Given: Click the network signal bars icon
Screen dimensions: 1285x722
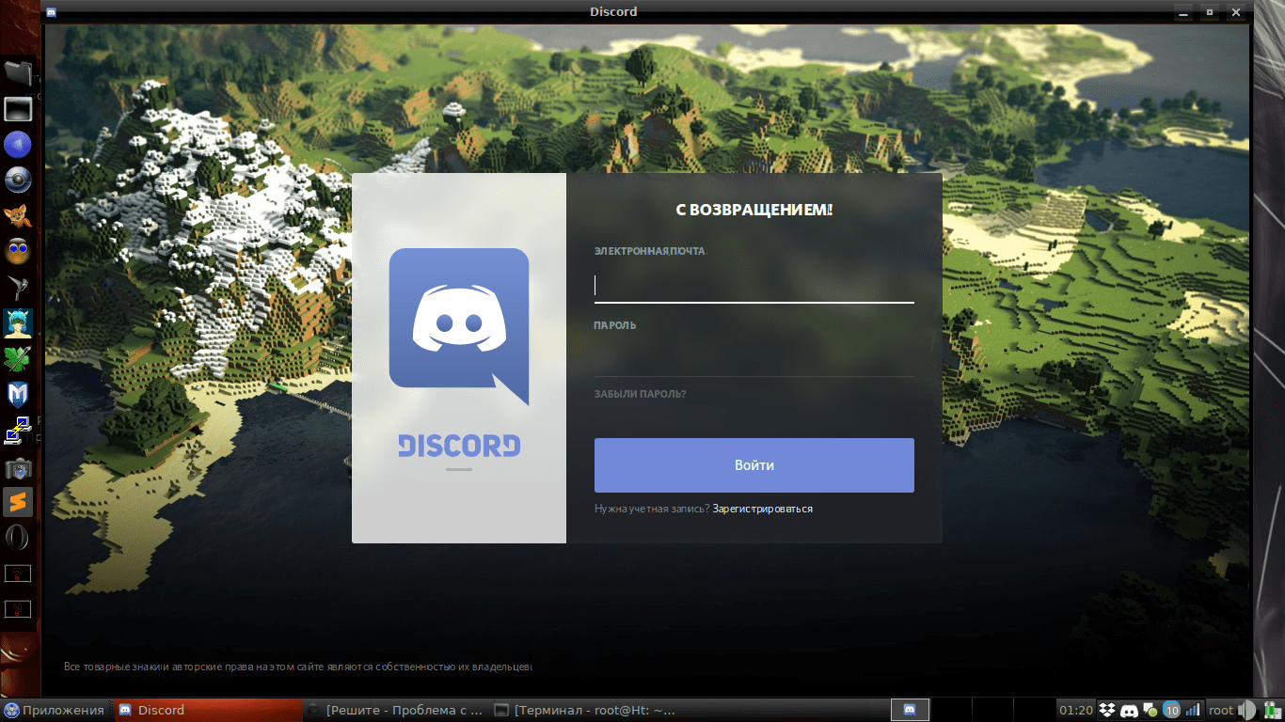Looking at the screenshot, I should click(1193, 710).
